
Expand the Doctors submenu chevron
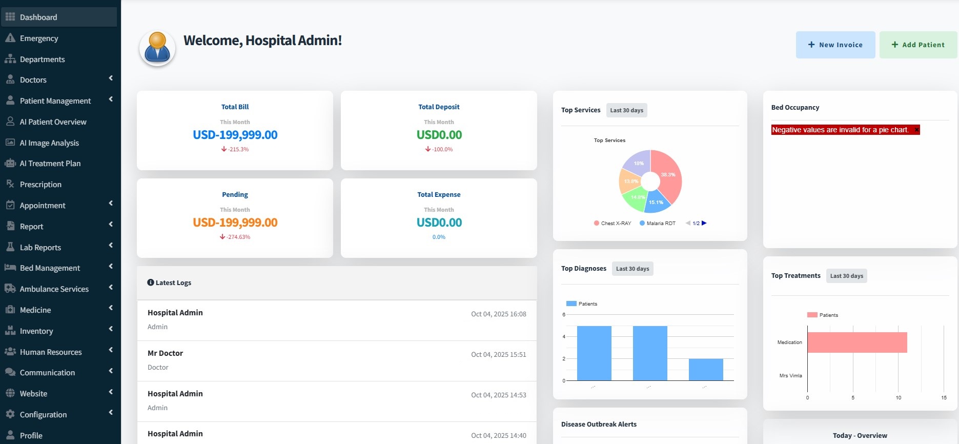(111, 78)
